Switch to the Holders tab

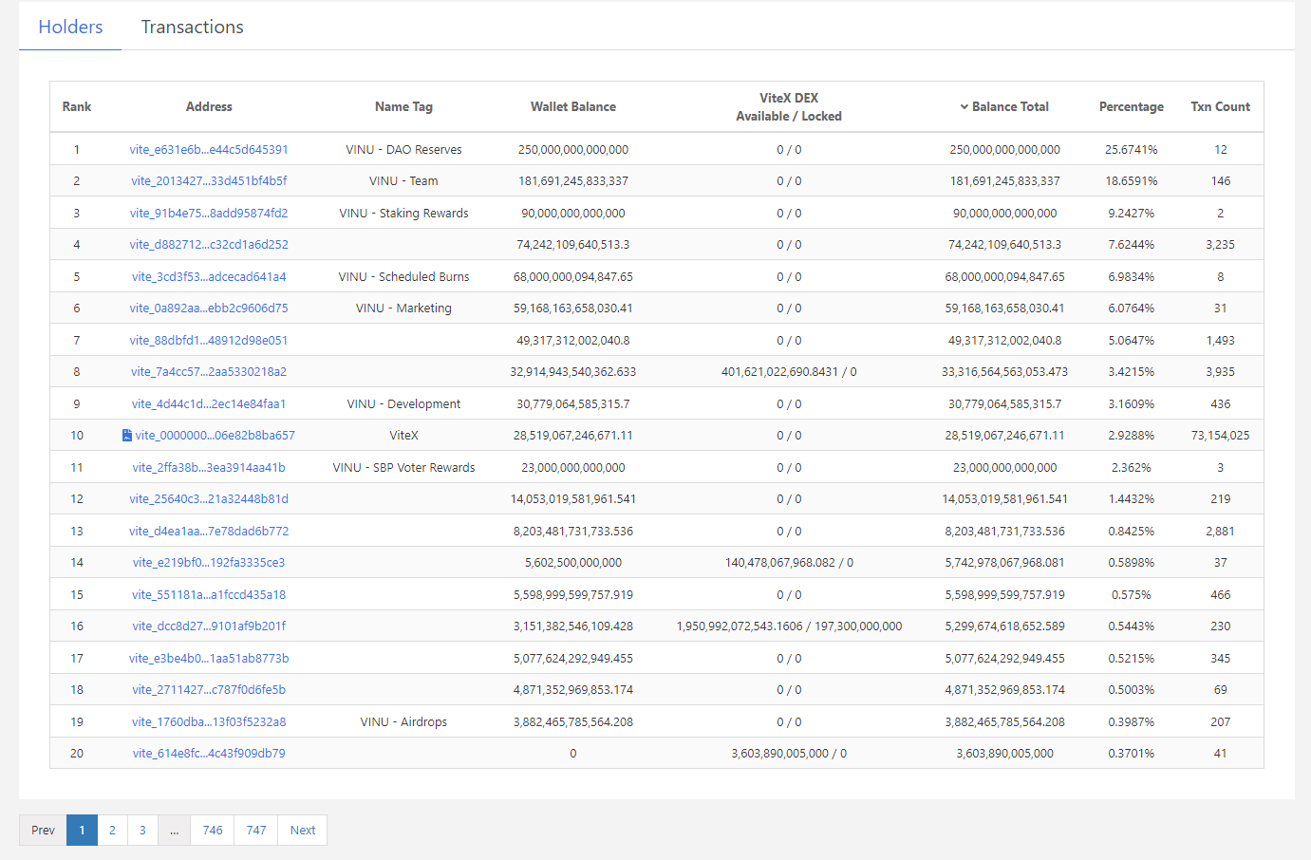(x=70, y=27)
